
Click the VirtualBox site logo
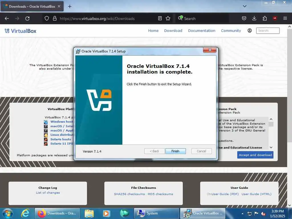pyautogui.click(x=21, y=31)
